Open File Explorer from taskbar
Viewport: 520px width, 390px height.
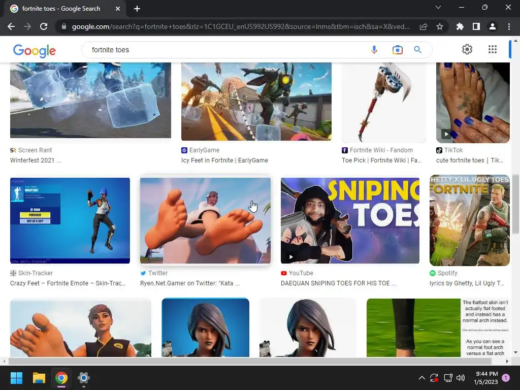click(39, 378)
